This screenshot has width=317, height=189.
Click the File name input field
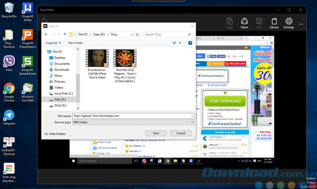pyautogui.click(x=131, y=116)
